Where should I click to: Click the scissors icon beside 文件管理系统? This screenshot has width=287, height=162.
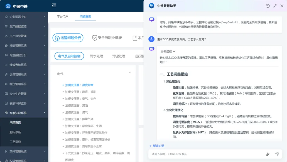[x=6, y=151]
